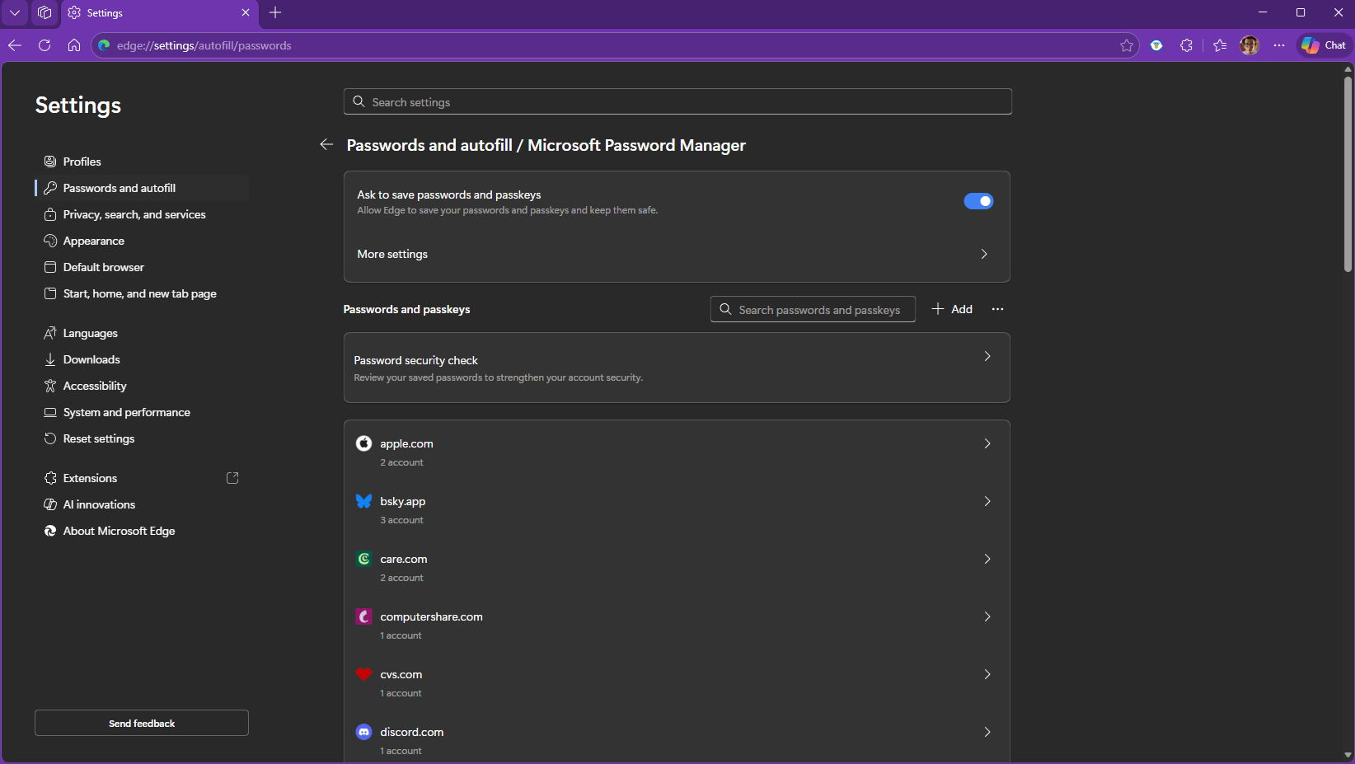Click the Send feedback button

[142, 723]
